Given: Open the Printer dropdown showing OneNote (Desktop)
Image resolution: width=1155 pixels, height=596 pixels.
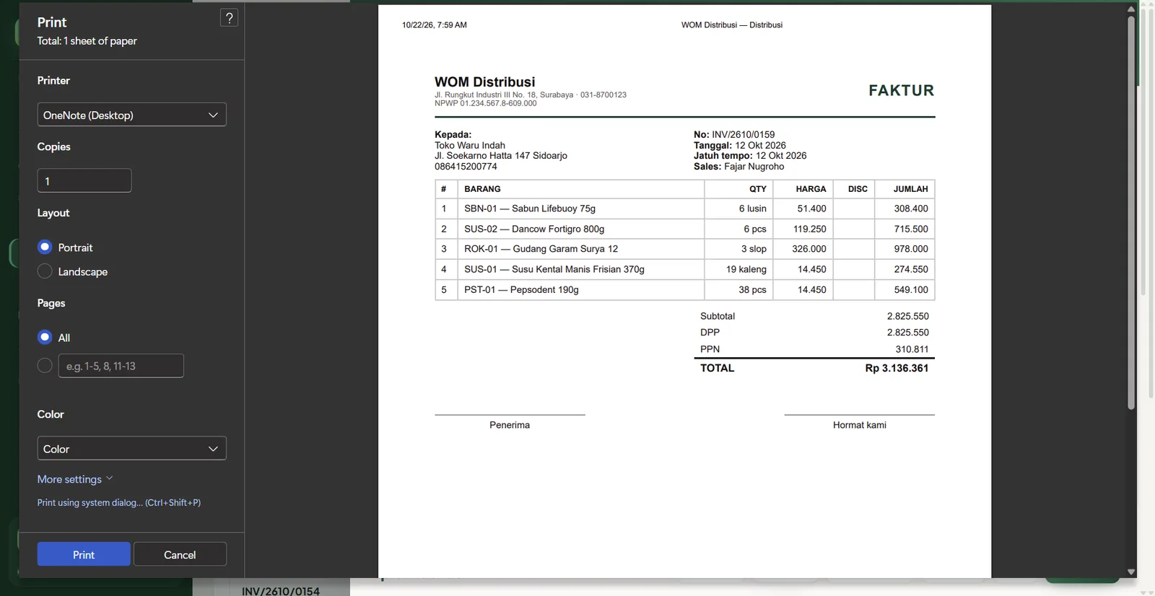Looking at the screenshot, I should tap(131, 115).
